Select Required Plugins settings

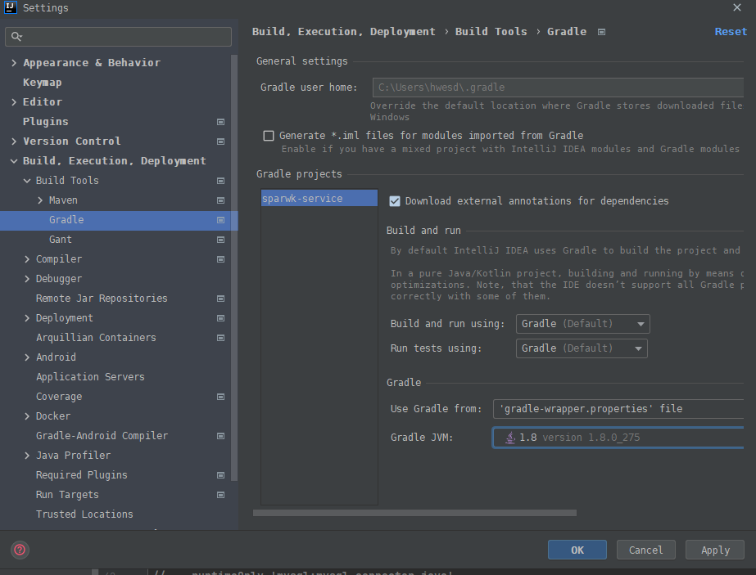[x=81, y=475]
